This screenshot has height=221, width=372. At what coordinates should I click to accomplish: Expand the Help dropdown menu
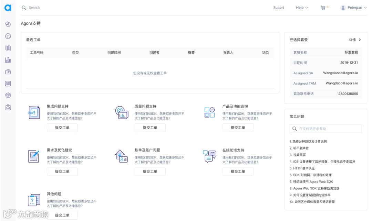(x=302, y=8)
